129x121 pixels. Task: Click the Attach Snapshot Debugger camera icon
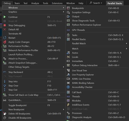(x=5, y=63)
